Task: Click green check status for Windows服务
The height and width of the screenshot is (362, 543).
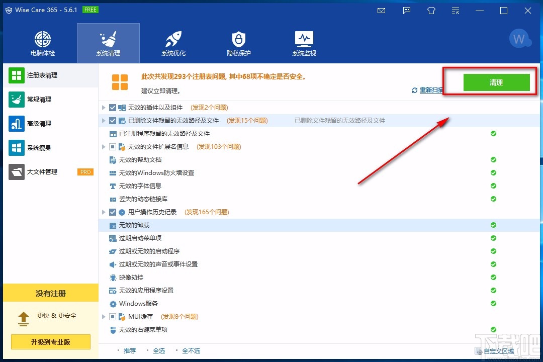Action: pos(494,304)
